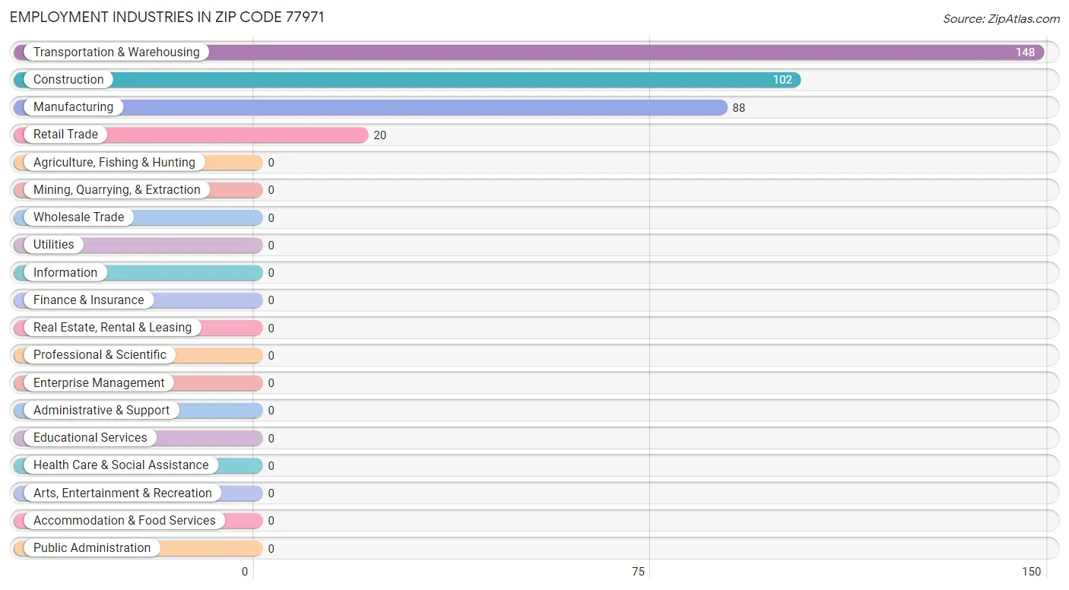Click the 75 axis tick label
This screenshot has width=1069, height=590.
click(x=639, y=572)
